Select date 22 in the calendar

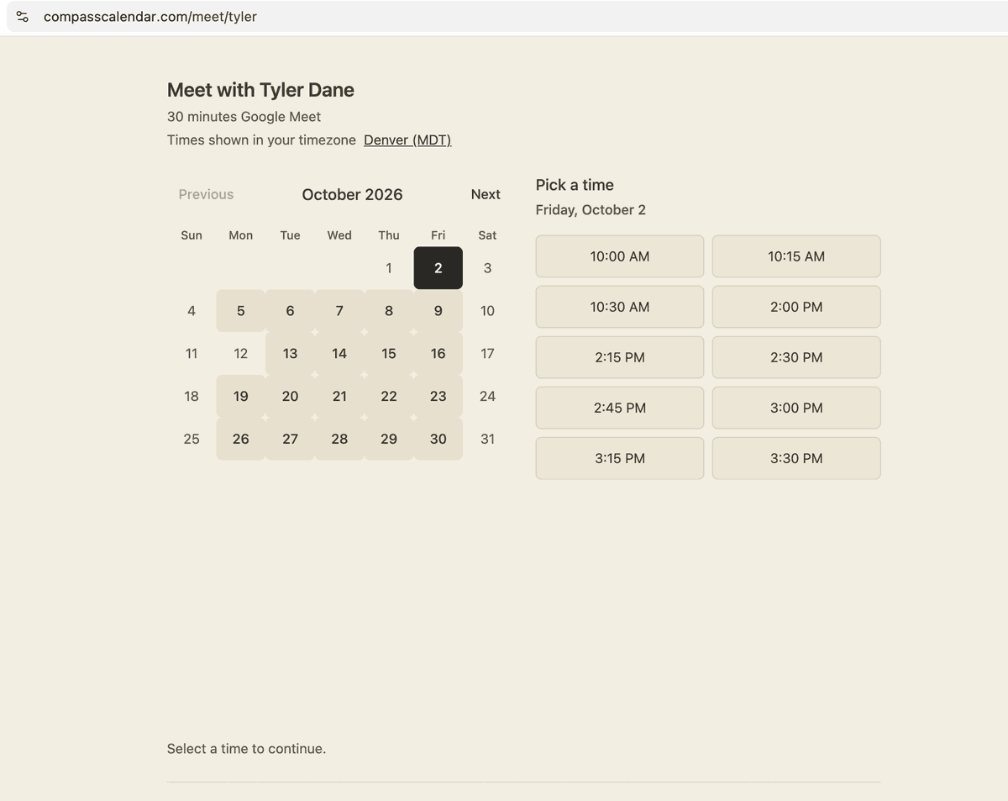point(389,396)
